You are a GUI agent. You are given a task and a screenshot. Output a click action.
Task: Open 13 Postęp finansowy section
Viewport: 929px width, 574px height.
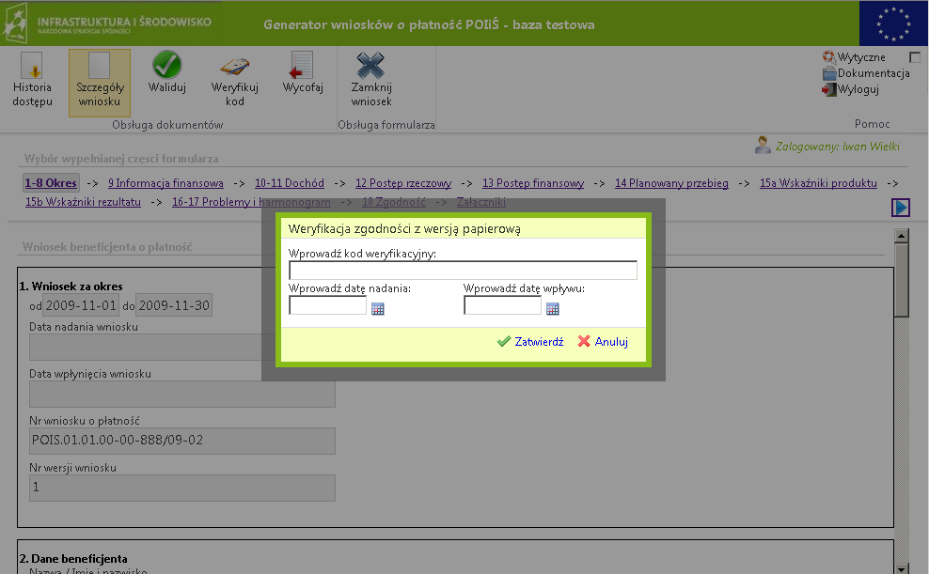pyautogui.click(x=532, y=183)
